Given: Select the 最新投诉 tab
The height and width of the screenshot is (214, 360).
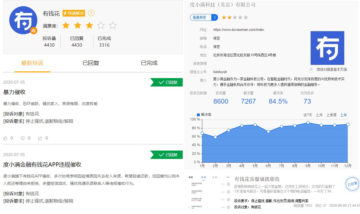Looking at the screenshot, I should [x=33, y=63].
